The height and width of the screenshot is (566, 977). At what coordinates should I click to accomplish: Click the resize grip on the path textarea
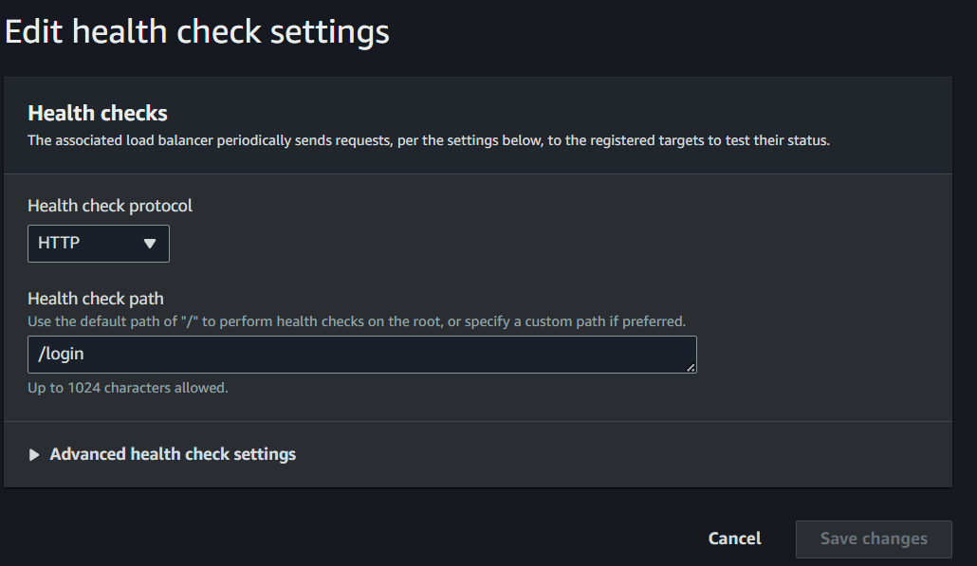[x=691, y=367]
